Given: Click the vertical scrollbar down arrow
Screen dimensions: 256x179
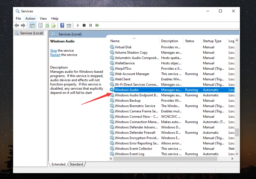Looking at the screenshot, I should [237, 154].
